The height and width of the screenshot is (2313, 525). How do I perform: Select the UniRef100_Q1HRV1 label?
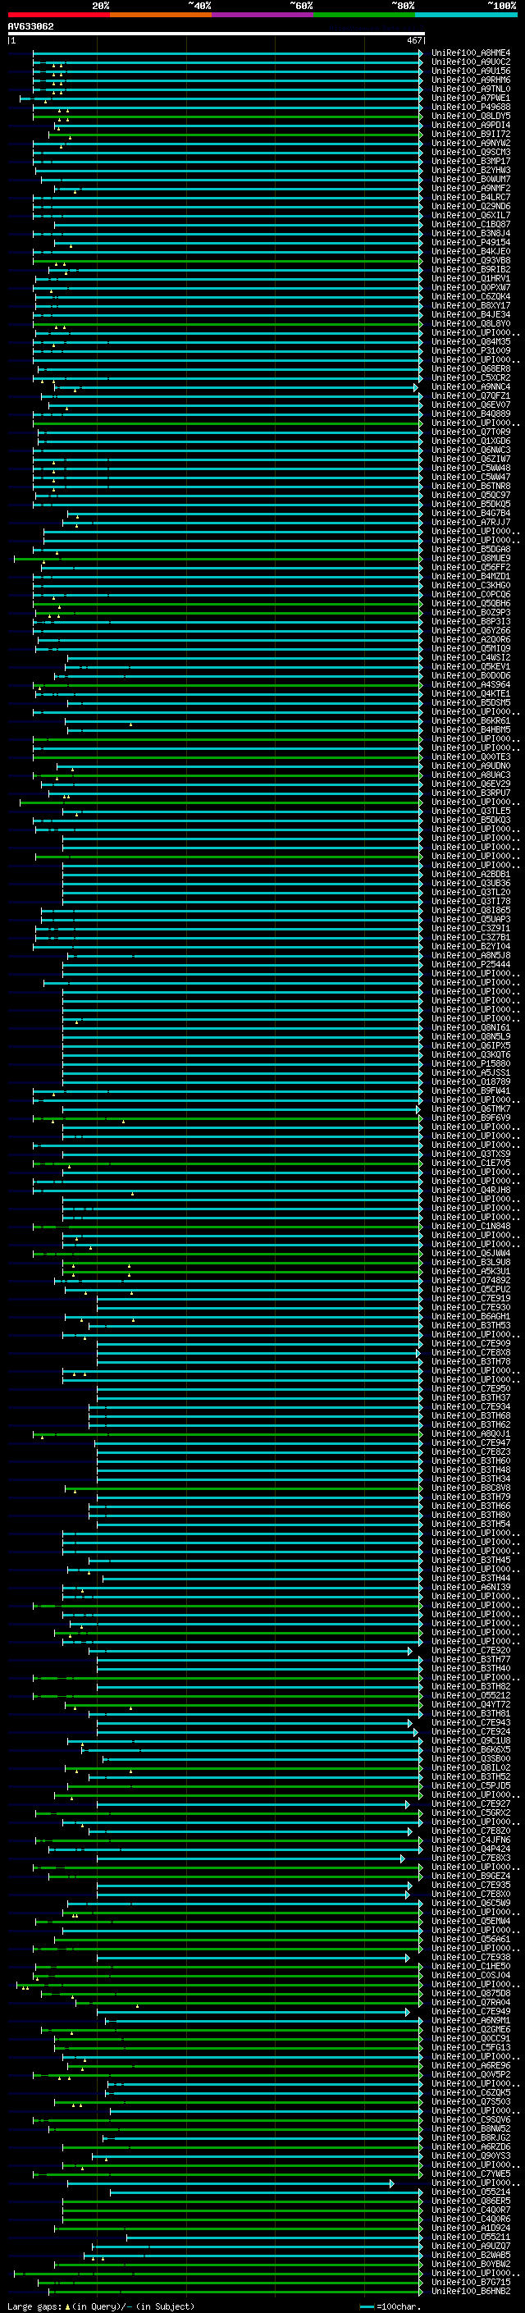(471, 278)
